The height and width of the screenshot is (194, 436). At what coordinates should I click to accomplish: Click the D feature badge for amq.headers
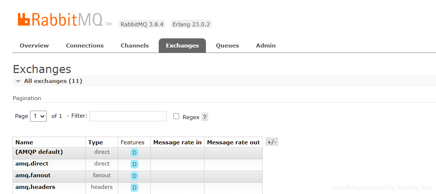tap(134, 188)
